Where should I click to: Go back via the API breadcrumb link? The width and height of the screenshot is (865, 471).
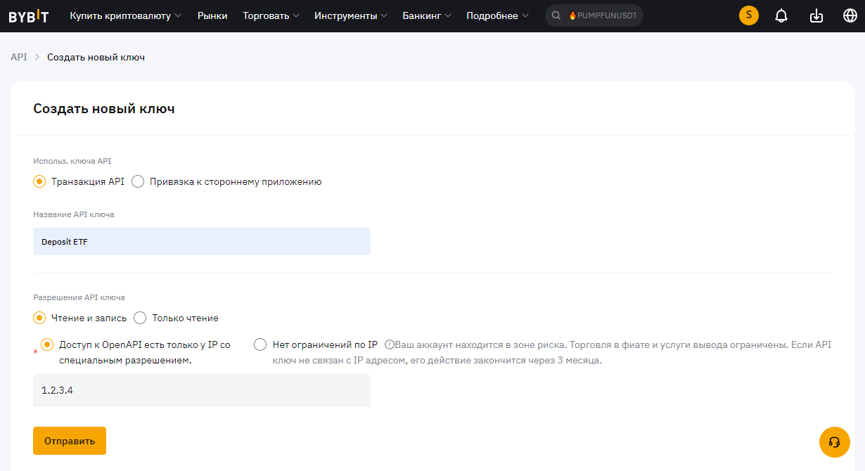pyautogui.click(x=18, y=57)
